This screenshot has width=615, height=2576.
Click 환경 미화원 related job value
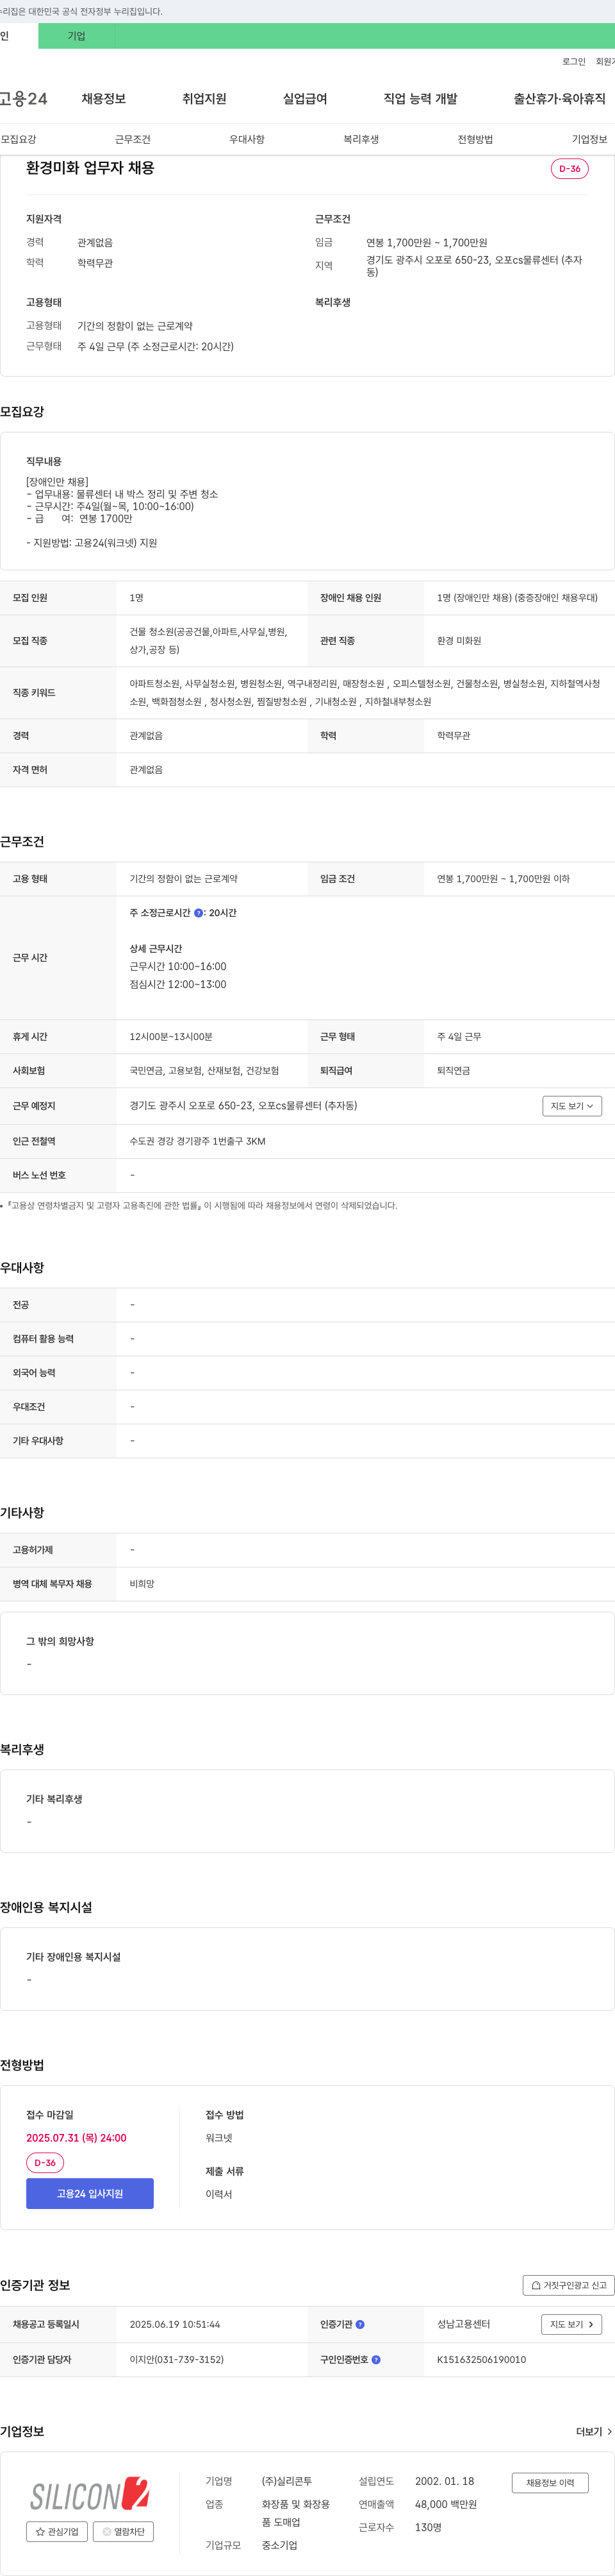click(459, 641)
